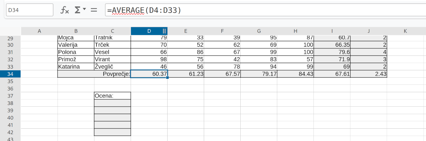Click the Sum sigma icon
The width and height of the screenshot is (426, 141).
pyautogui.click(x=77, y=10)
